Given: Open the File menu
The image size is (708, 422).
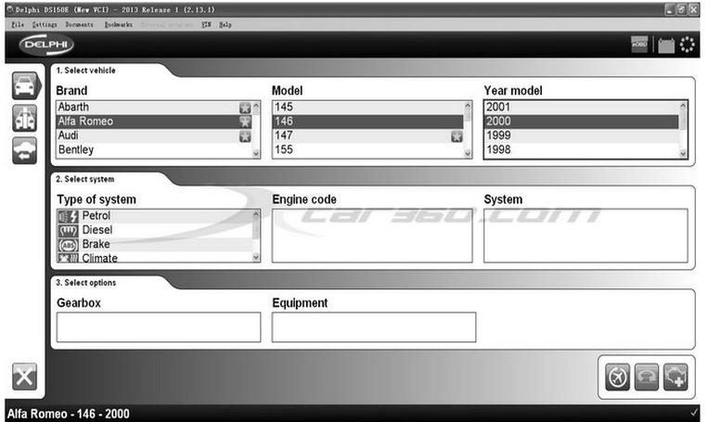Looking at the screenshot, I should click(x=18, y=24).
